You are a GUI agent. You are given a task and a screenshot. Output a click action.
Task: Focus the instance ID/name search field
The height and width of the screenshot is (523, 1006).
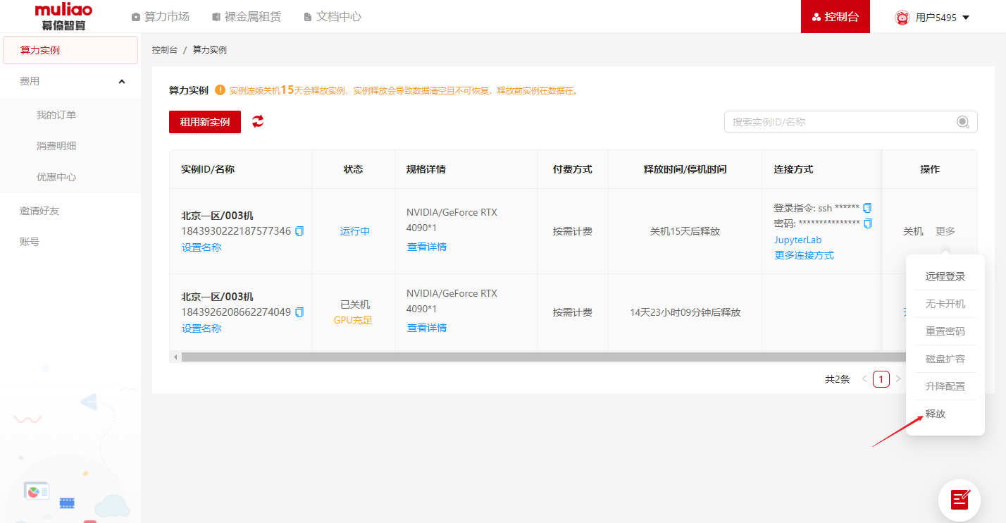(838, 122)
